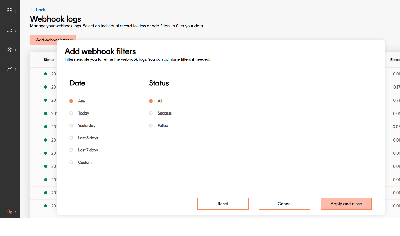
Task: Choose the Last 7 days radio option
Action: [71, 150]
